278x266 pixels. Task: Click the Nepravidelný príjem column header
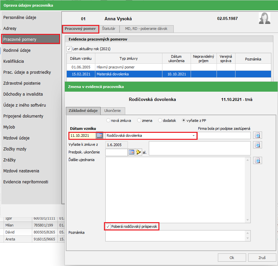(x=204, y=58)
